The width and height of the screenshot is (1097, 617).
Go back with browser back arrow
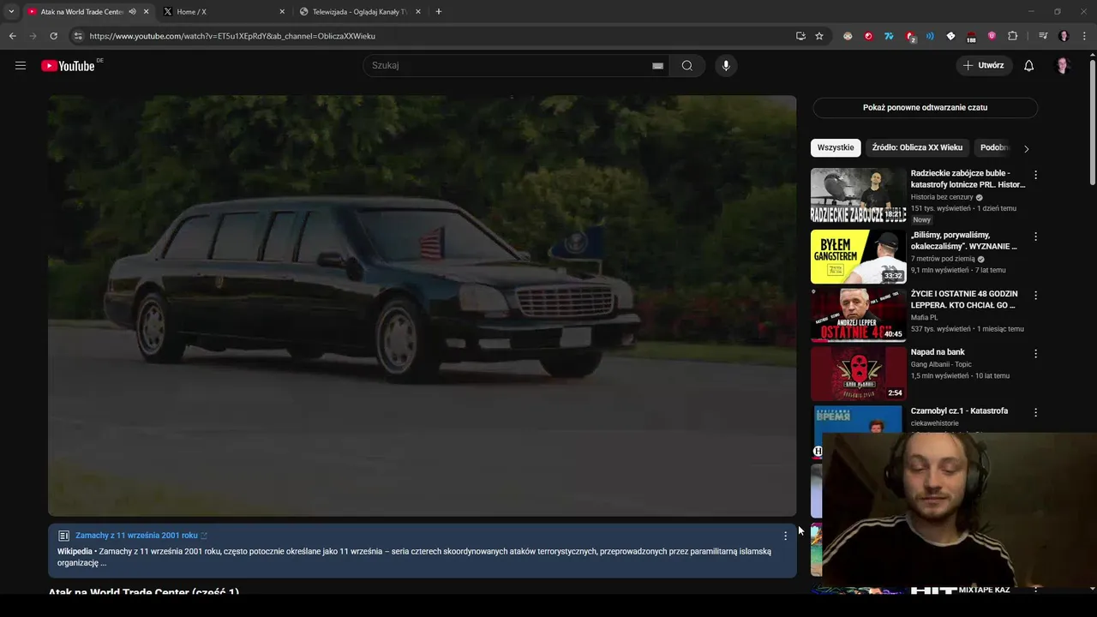click(x=12, y=36)
